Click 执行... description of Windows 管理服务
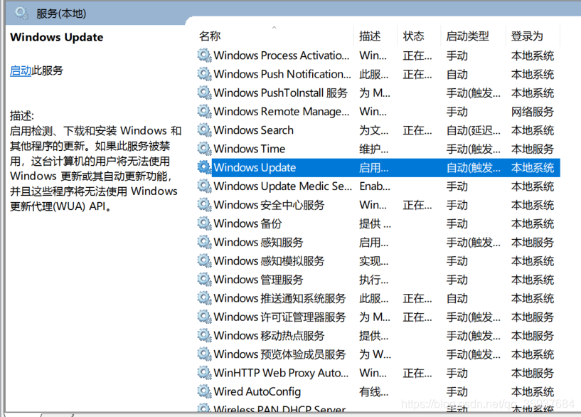The height and width of the screenshot is (417, 581). pyautogui.click(x=374, y=280)
